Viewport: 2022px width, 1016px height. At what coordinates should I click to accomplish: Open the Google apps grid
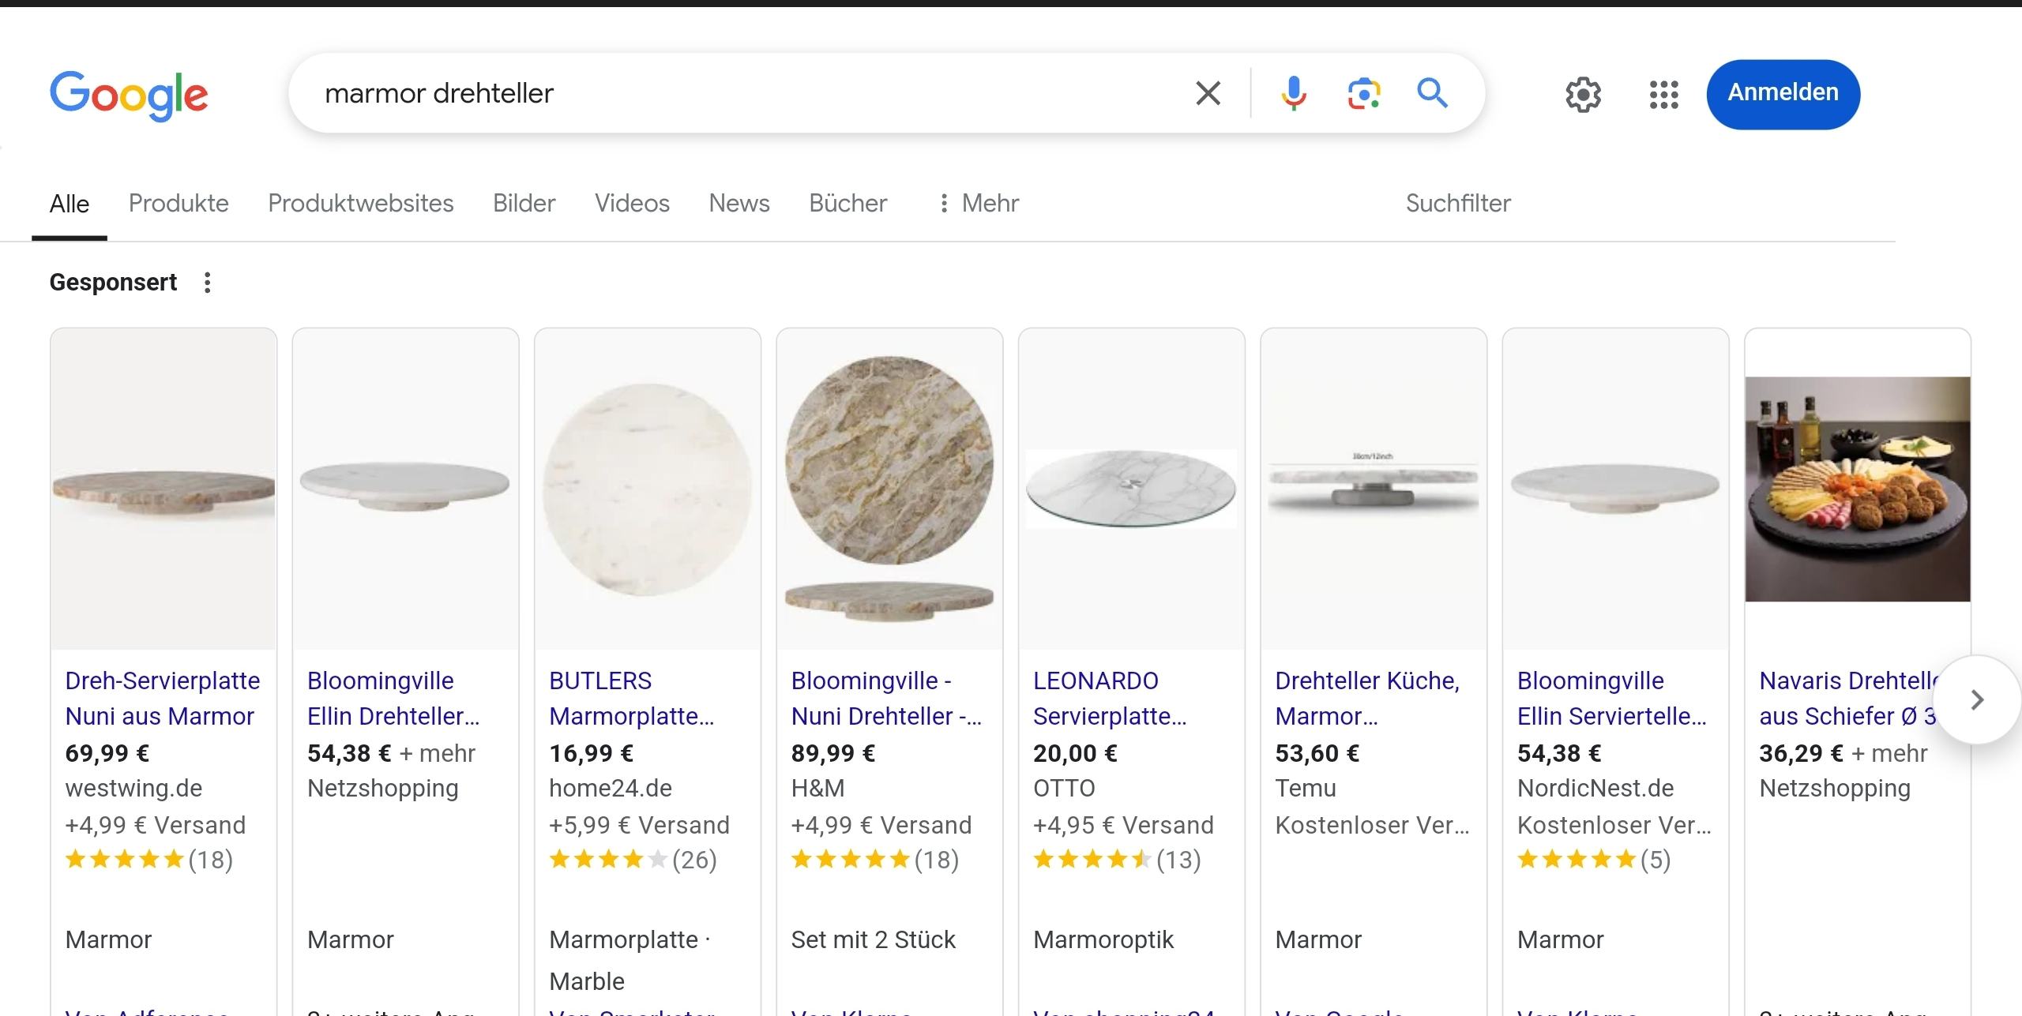[1663, 95]
